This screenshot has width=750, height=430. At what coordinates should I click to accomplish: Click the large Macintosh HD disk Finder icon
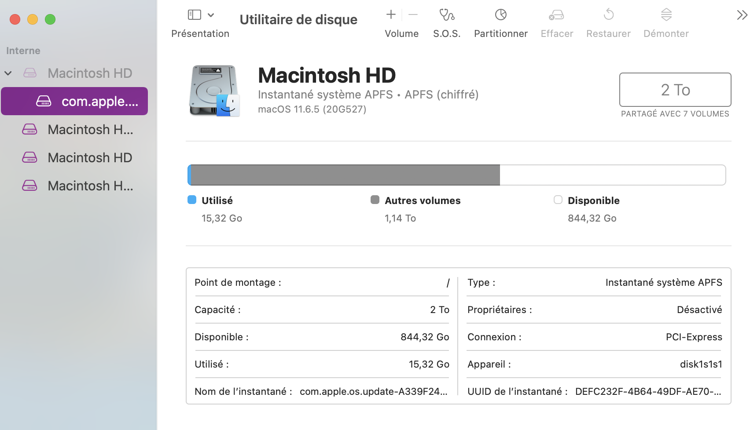[215, 91]
